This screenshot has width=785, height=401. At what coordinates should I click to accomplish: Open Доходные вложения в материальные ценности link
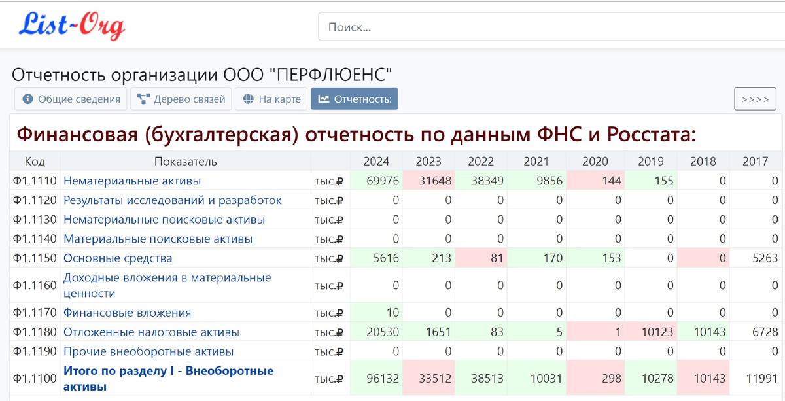tap(167, 286)
